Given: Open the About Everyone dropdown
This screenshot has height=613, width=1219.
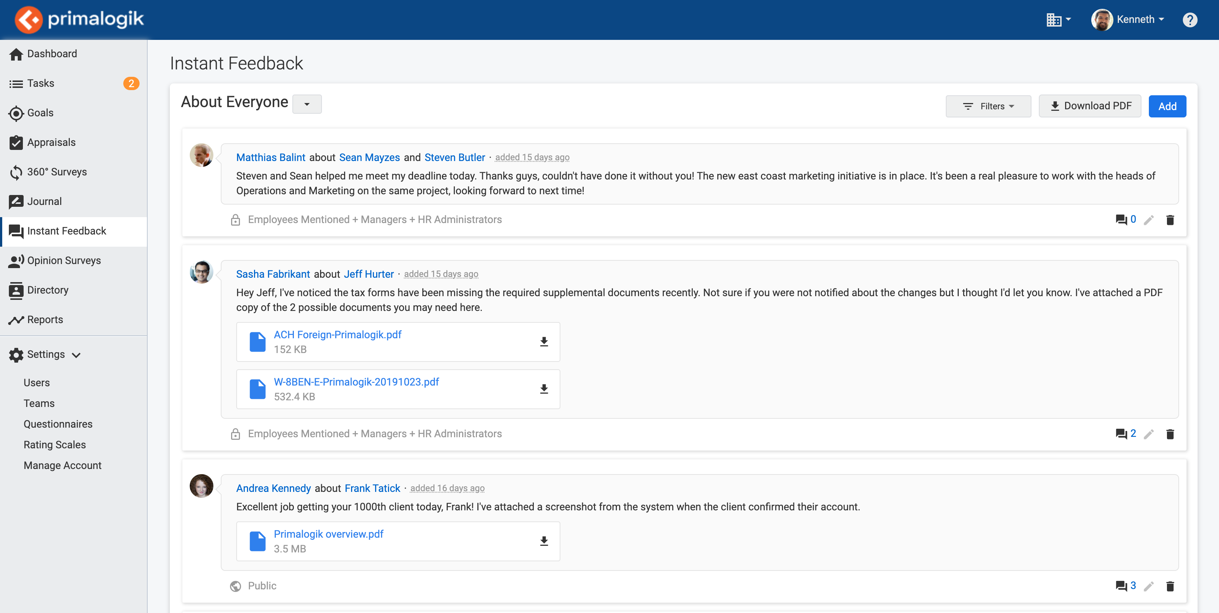Looking at the screenshot, I should [307, 104].
